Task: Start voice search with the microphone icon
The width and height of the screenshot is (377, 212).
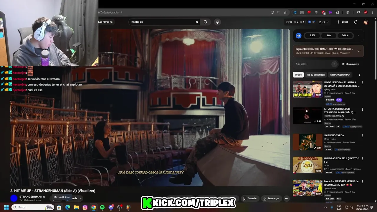Action: pos(217,22)
